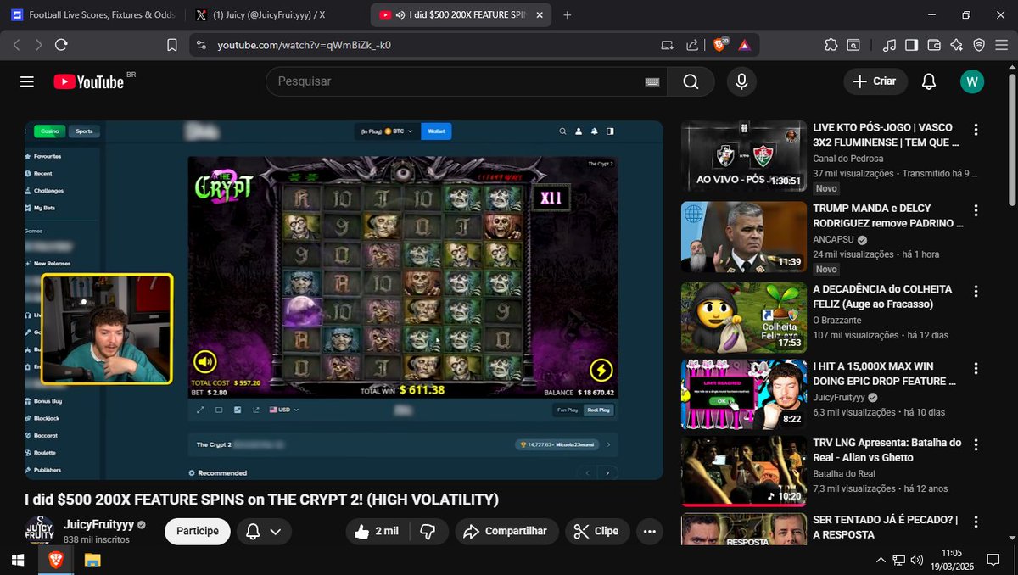Expand the subscription notification bell dropdown
This screenshot has width=1018, height=575.
pyautogui.click(x=264, y=532)
